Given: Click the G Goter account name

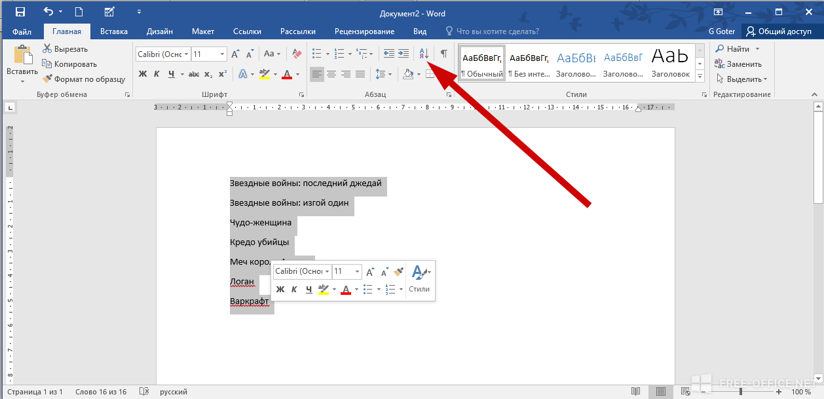Looking at the screenshot, I should [x=722, y=31].
